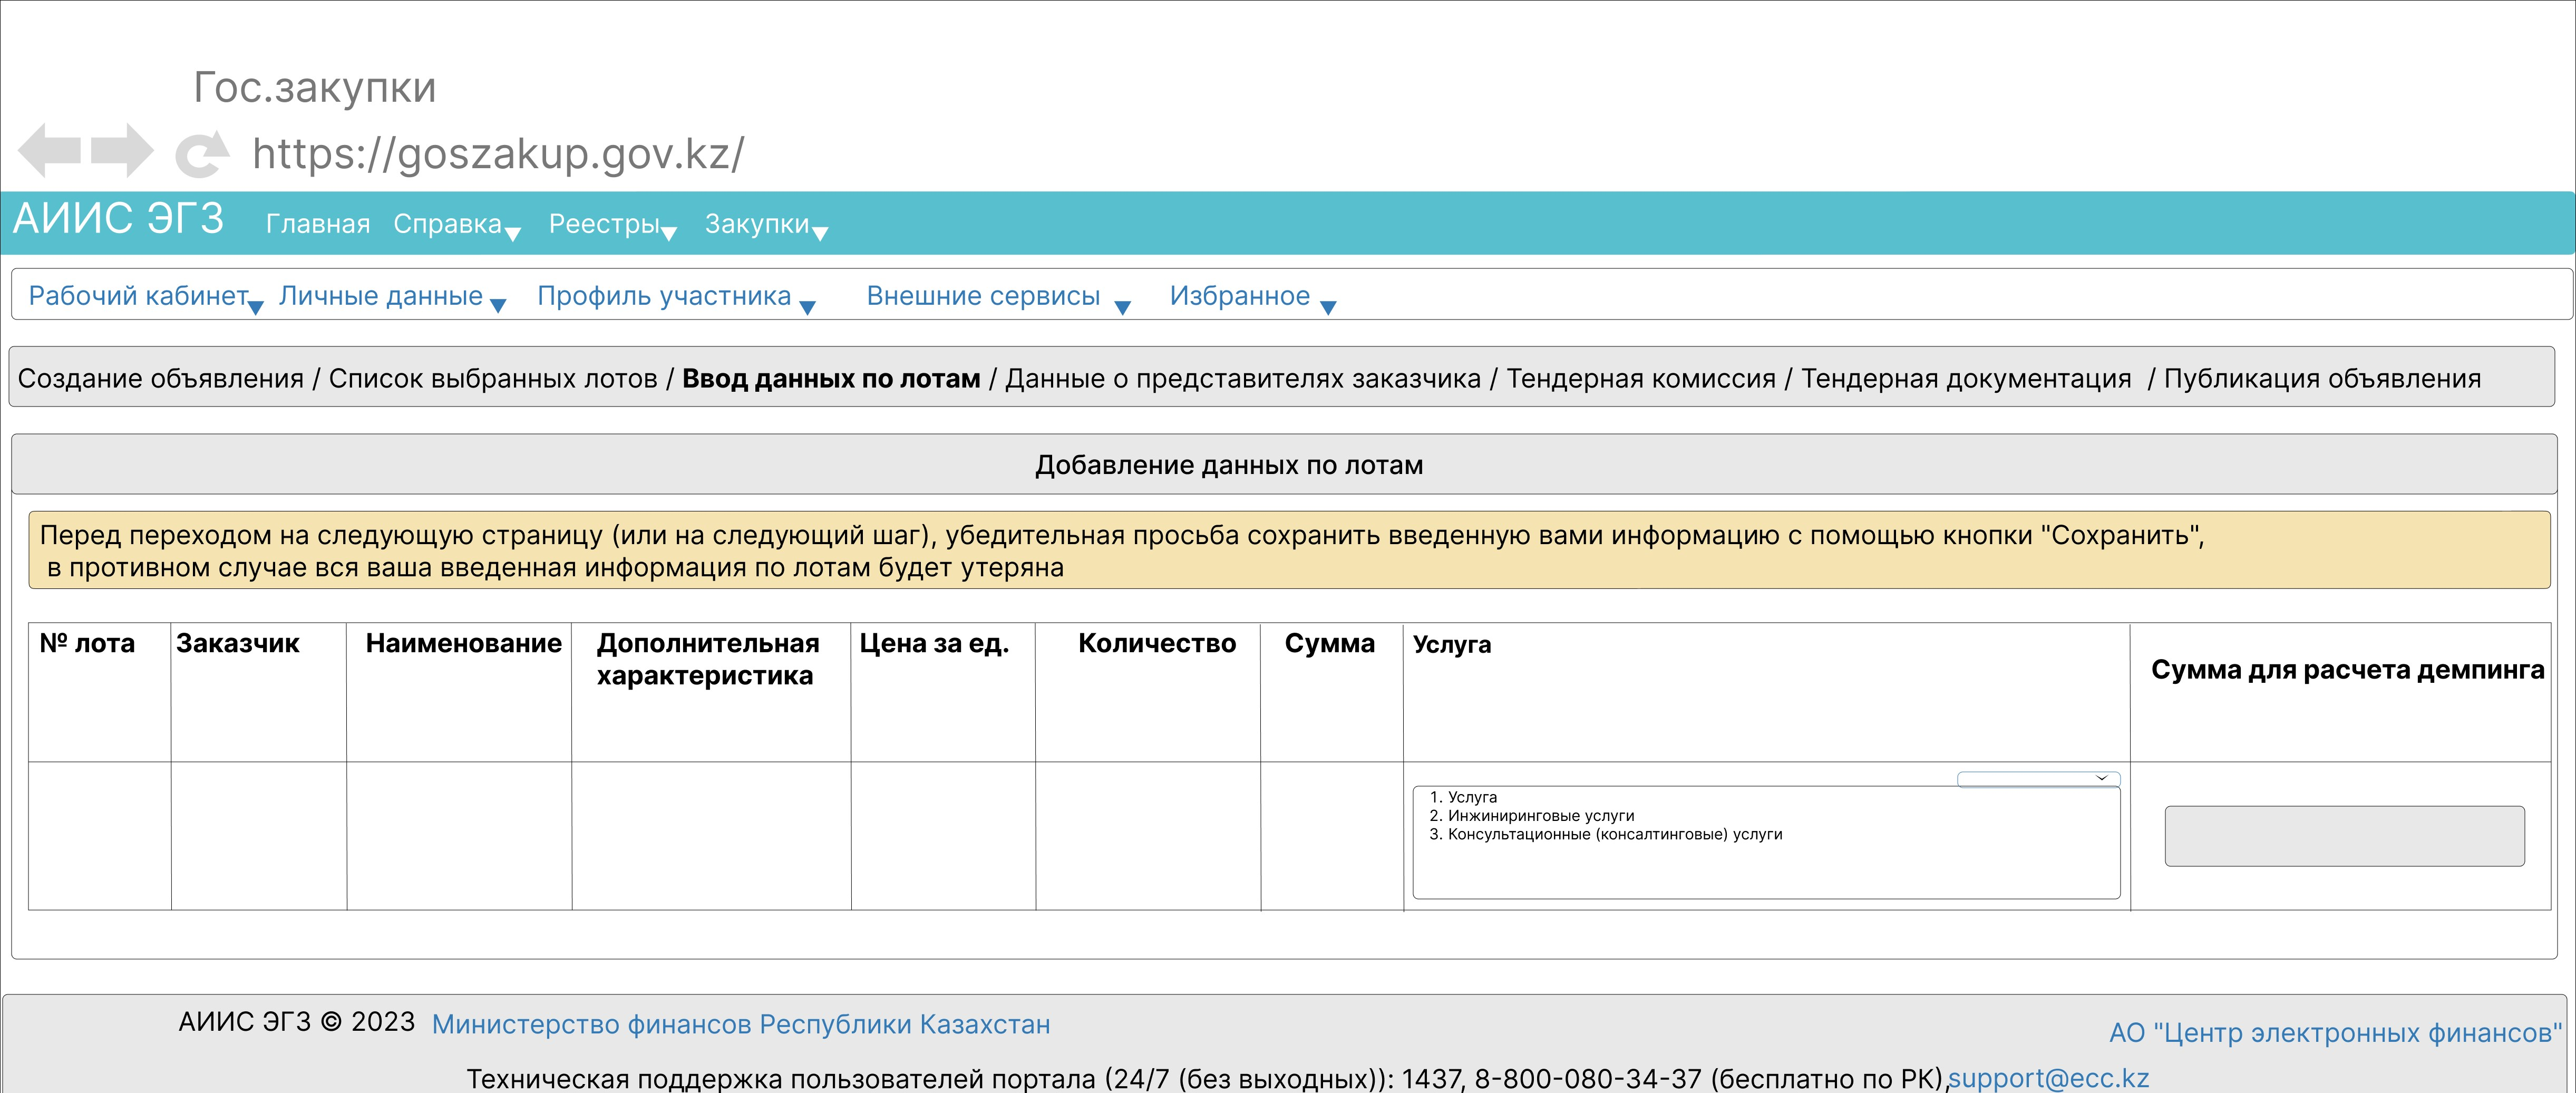Screen dimensions: 2576x1093
Task: Go to Создание объявления step
Action: [161, 379]
